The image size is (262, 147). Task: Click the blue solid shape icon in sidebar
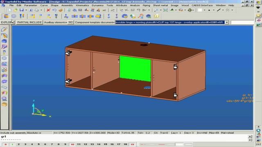4,41
